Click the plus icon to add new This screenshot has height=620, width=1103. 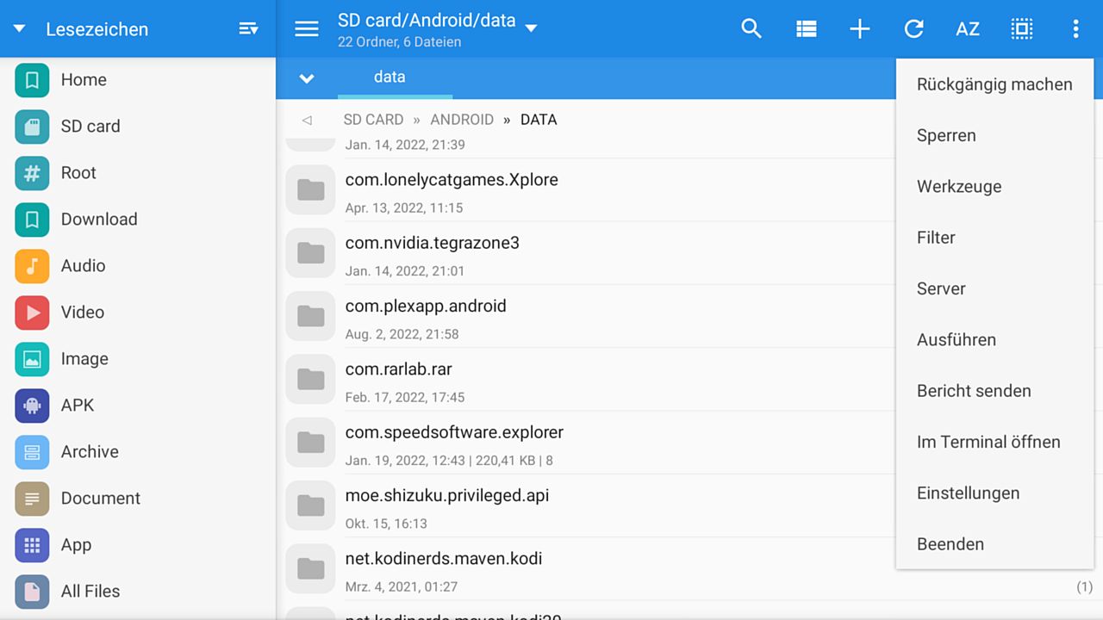859,28
